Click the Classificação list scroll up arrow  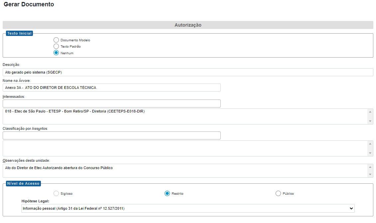point(370,144)
